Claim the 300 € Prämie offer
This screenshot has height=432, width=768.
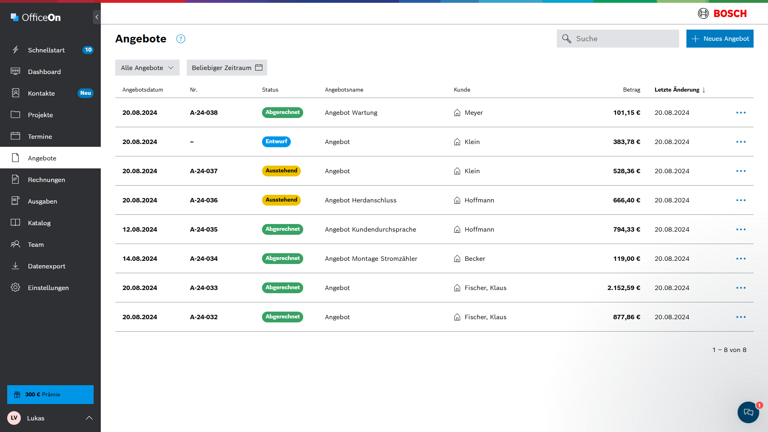[50, 394]
